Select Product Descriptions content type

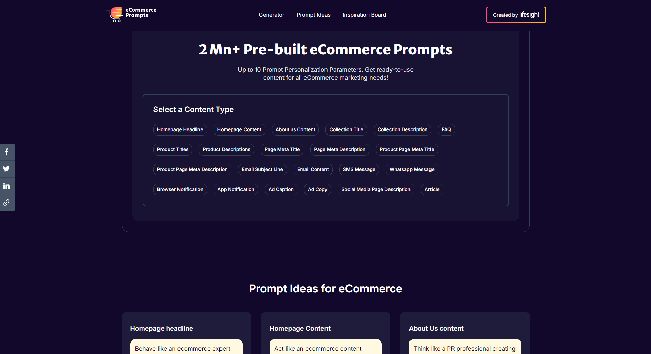click(x=226, y=149)
